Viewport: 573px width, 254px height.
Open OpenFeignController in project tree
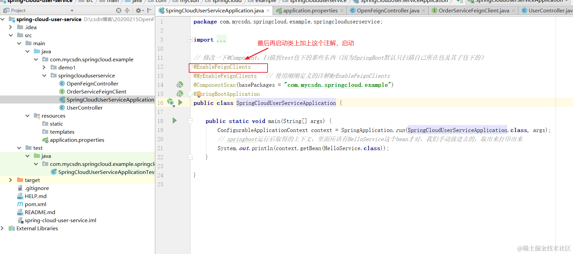[x=92, y=83]
